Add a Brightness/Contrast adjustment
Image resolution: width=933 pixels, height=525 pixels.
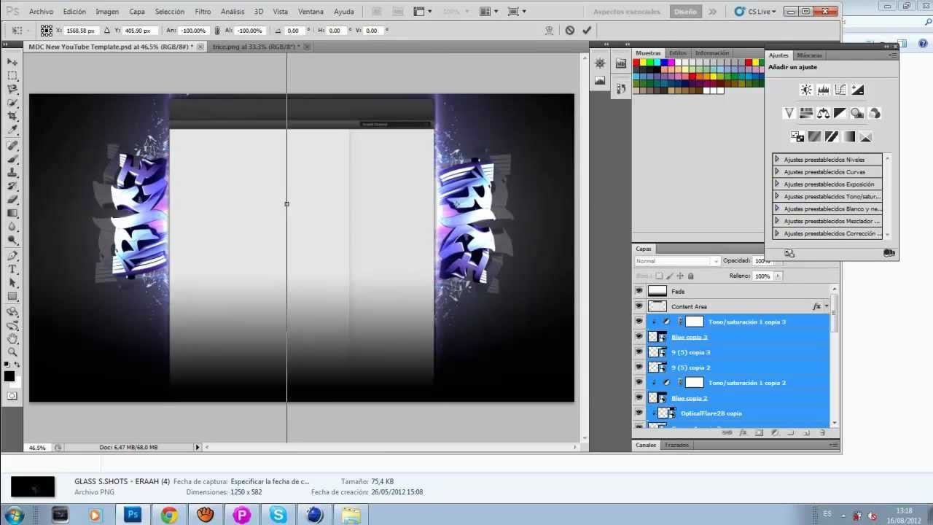pos(806,90)
